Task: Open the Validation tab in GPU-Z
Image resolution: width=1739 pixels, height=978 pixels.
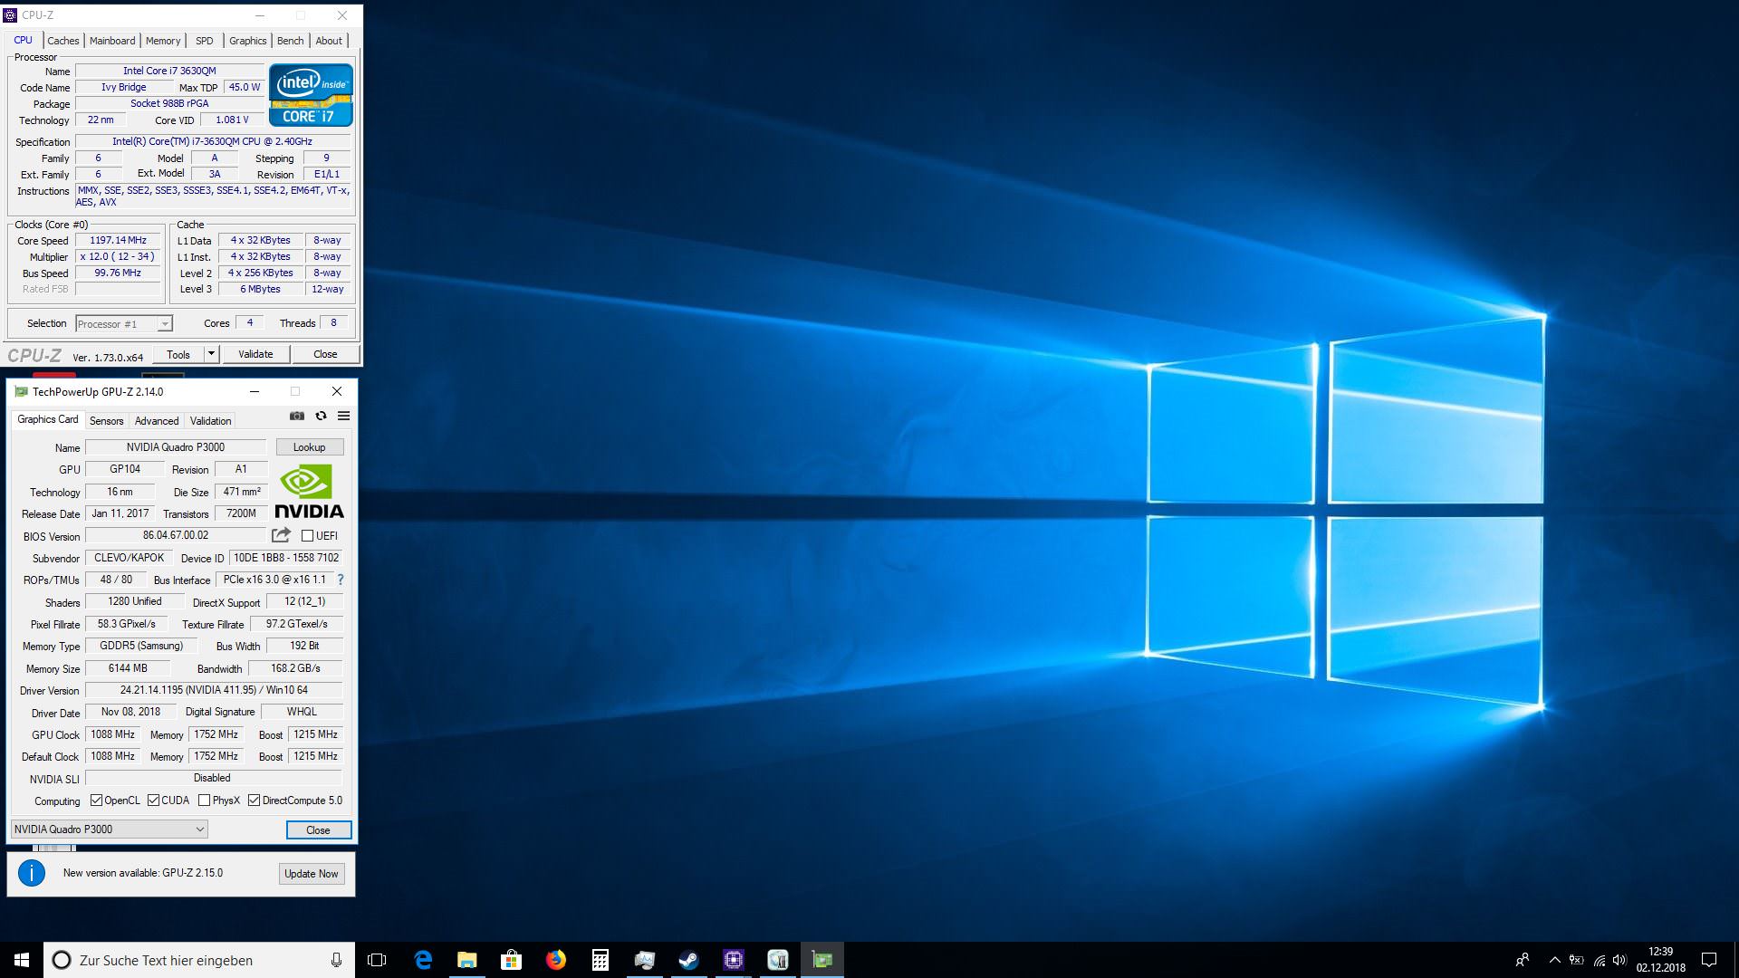Action: 210,421
